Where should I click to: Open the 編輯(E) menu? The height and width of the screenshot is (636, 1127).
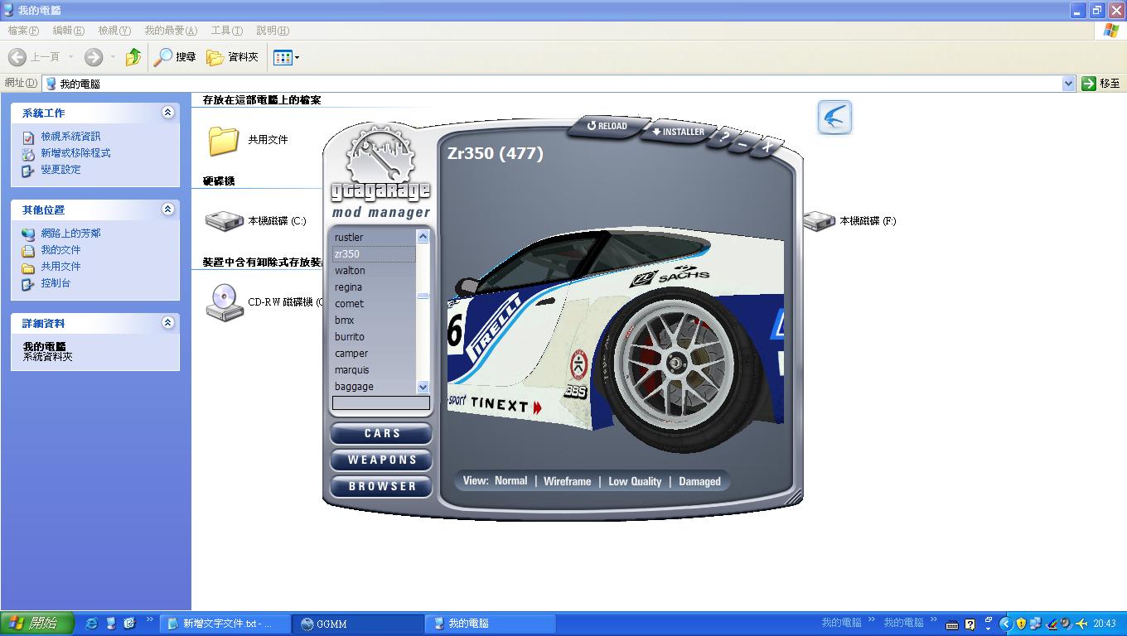(68, 31)
